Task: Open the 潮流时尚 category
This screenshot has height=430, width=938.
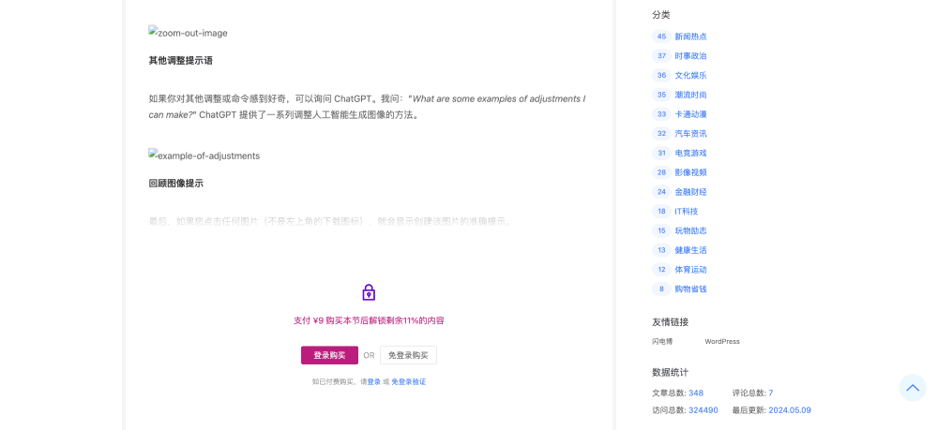Action: [x=691, y=95]
